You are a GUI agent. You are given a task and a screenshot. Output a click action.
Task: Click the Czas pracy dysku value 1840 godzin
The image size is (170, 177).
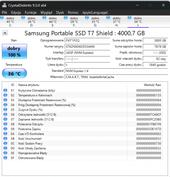click(155, 65)
